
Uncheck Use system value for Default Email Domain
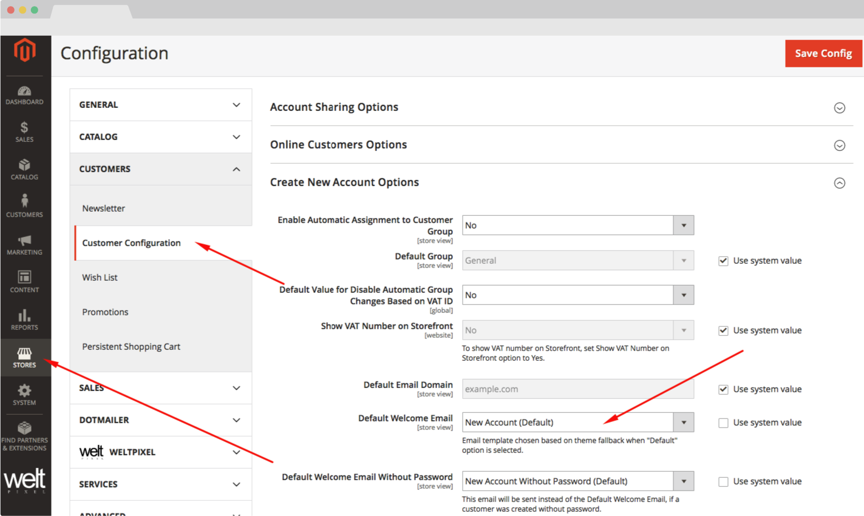(723, 389)
